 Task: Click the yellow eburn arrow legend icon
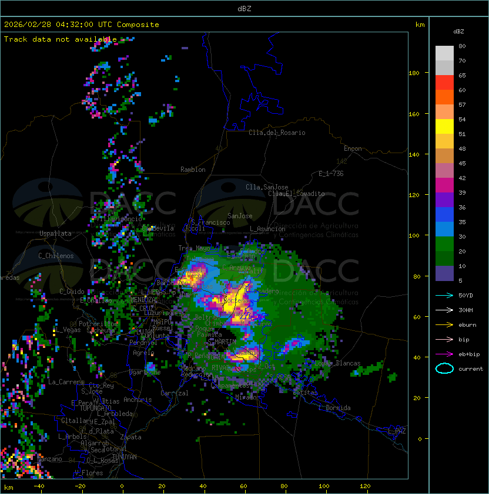444,325
